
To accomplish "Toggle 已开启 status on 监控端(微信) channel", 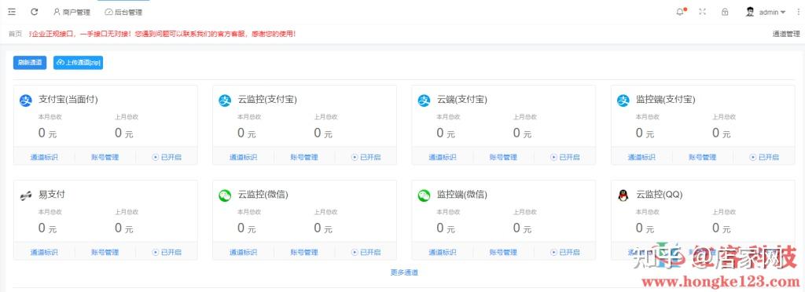I will [x=565, y=252].
